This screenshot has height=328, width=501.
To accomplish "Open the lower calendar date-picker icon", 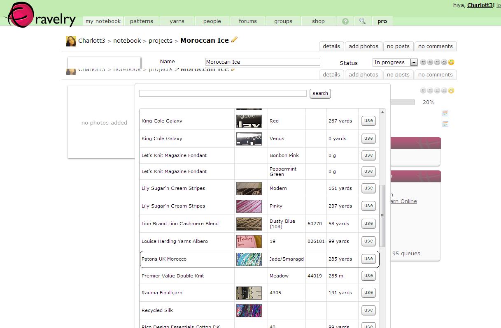I will pyautogui.click(x=445, y=124).
